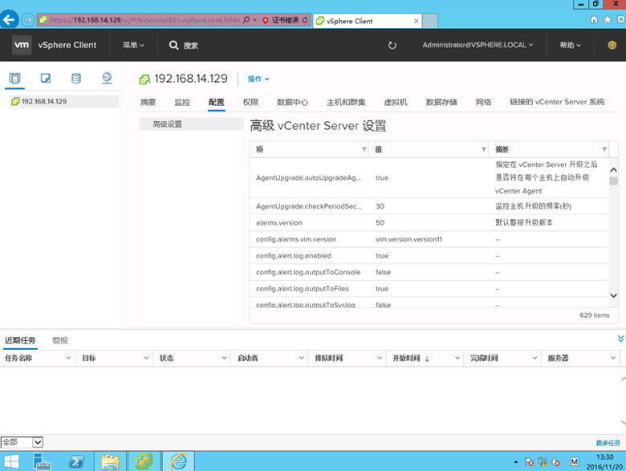This screenshot has width=626, height=471.
Task: Switch to 摘要 tab
Action: pyautogui.click(x=148, y=102)
